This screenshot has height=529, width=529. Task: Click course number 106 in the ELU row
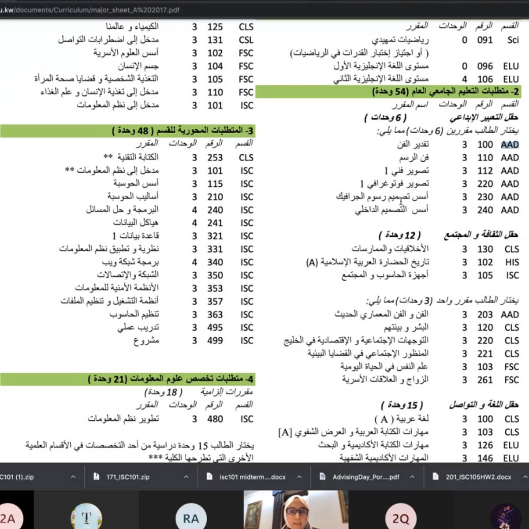click(485, 79)
